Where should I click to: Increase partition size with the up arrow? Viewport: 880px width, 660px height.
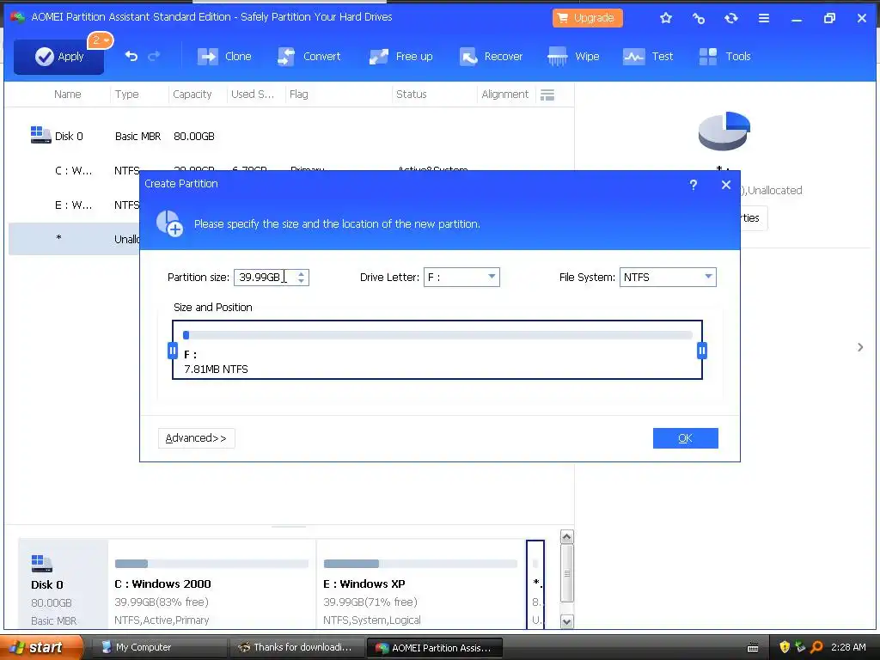point(302,274)
